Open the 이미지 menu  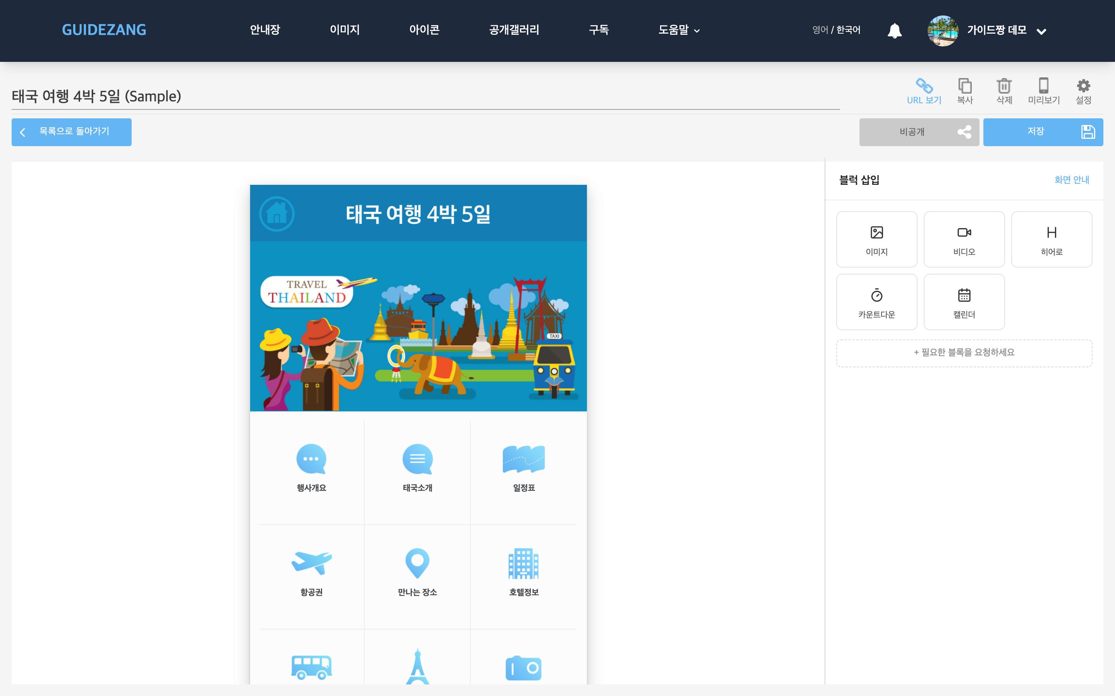click(x=345, y=30)
